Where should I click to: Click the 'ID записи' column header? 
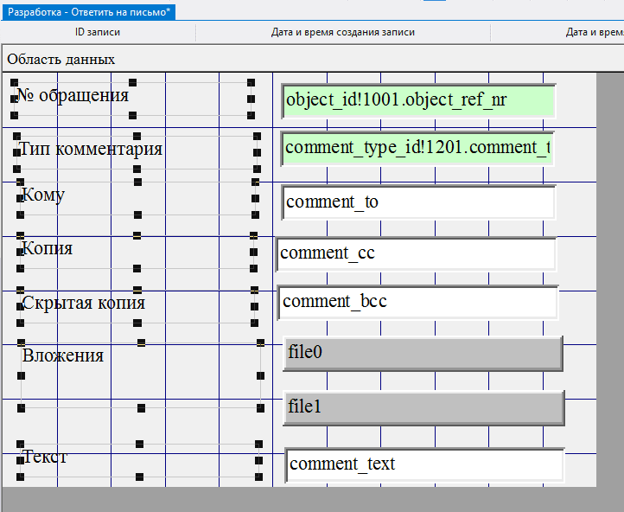point(98,32)
